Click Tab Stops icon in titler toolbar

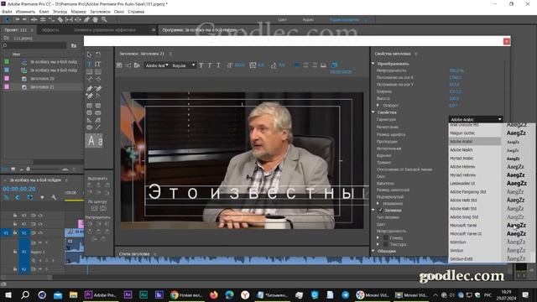point(323,65)
